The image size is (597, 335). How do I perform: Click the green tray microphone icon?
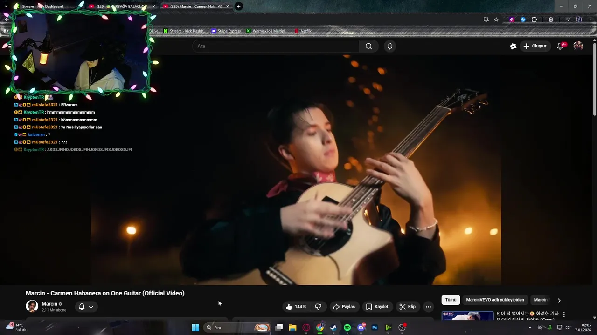point(550,328)
